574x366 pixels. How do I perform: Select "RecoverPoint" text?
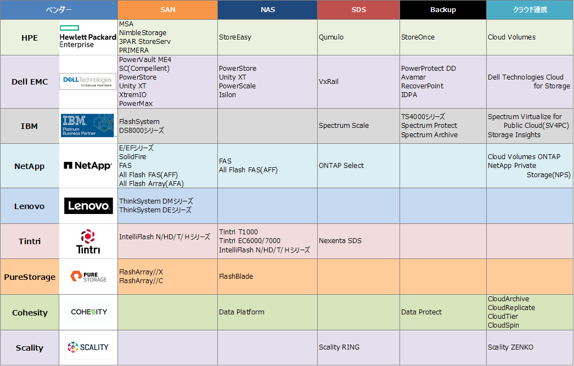(422, 86)
